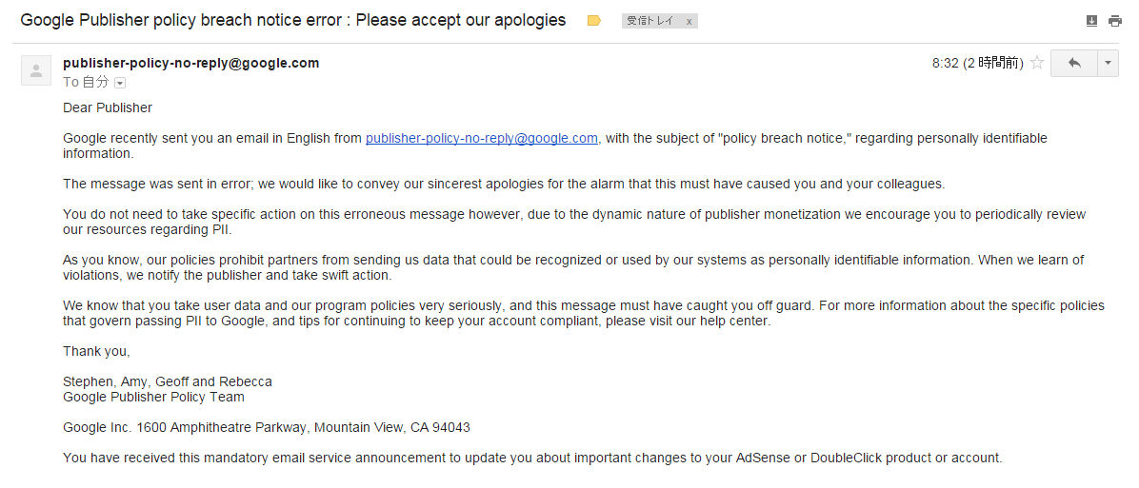Click the "Stephen, Amy, Geoff and Rebecca" line
Screen dimensions: 1139x488
pos(168,381)
